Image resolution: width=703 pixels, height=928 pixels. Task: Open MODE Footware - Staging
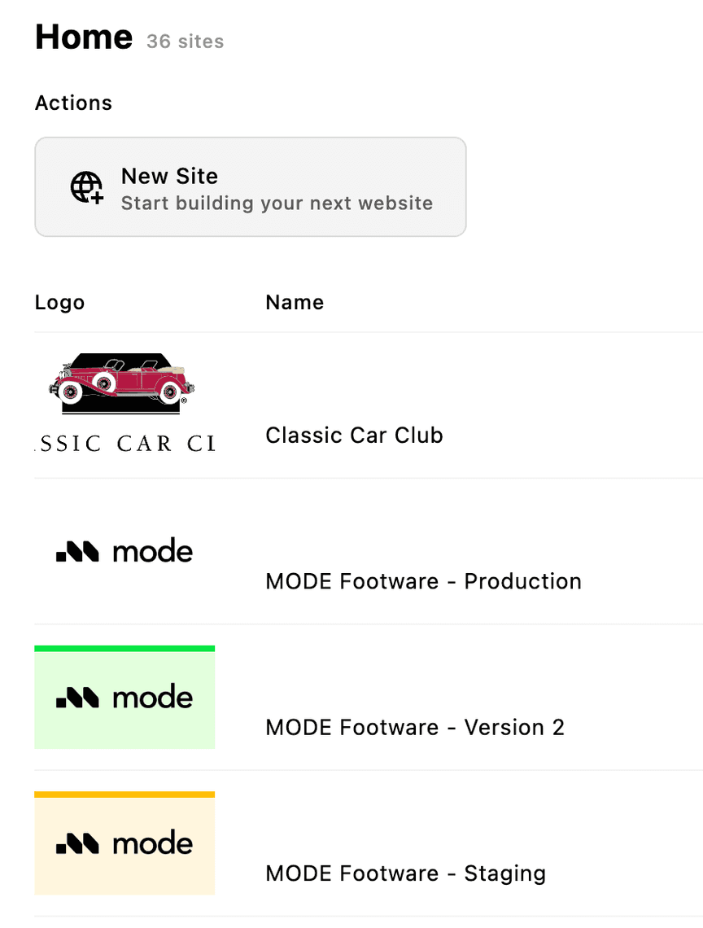coord(405,873)
